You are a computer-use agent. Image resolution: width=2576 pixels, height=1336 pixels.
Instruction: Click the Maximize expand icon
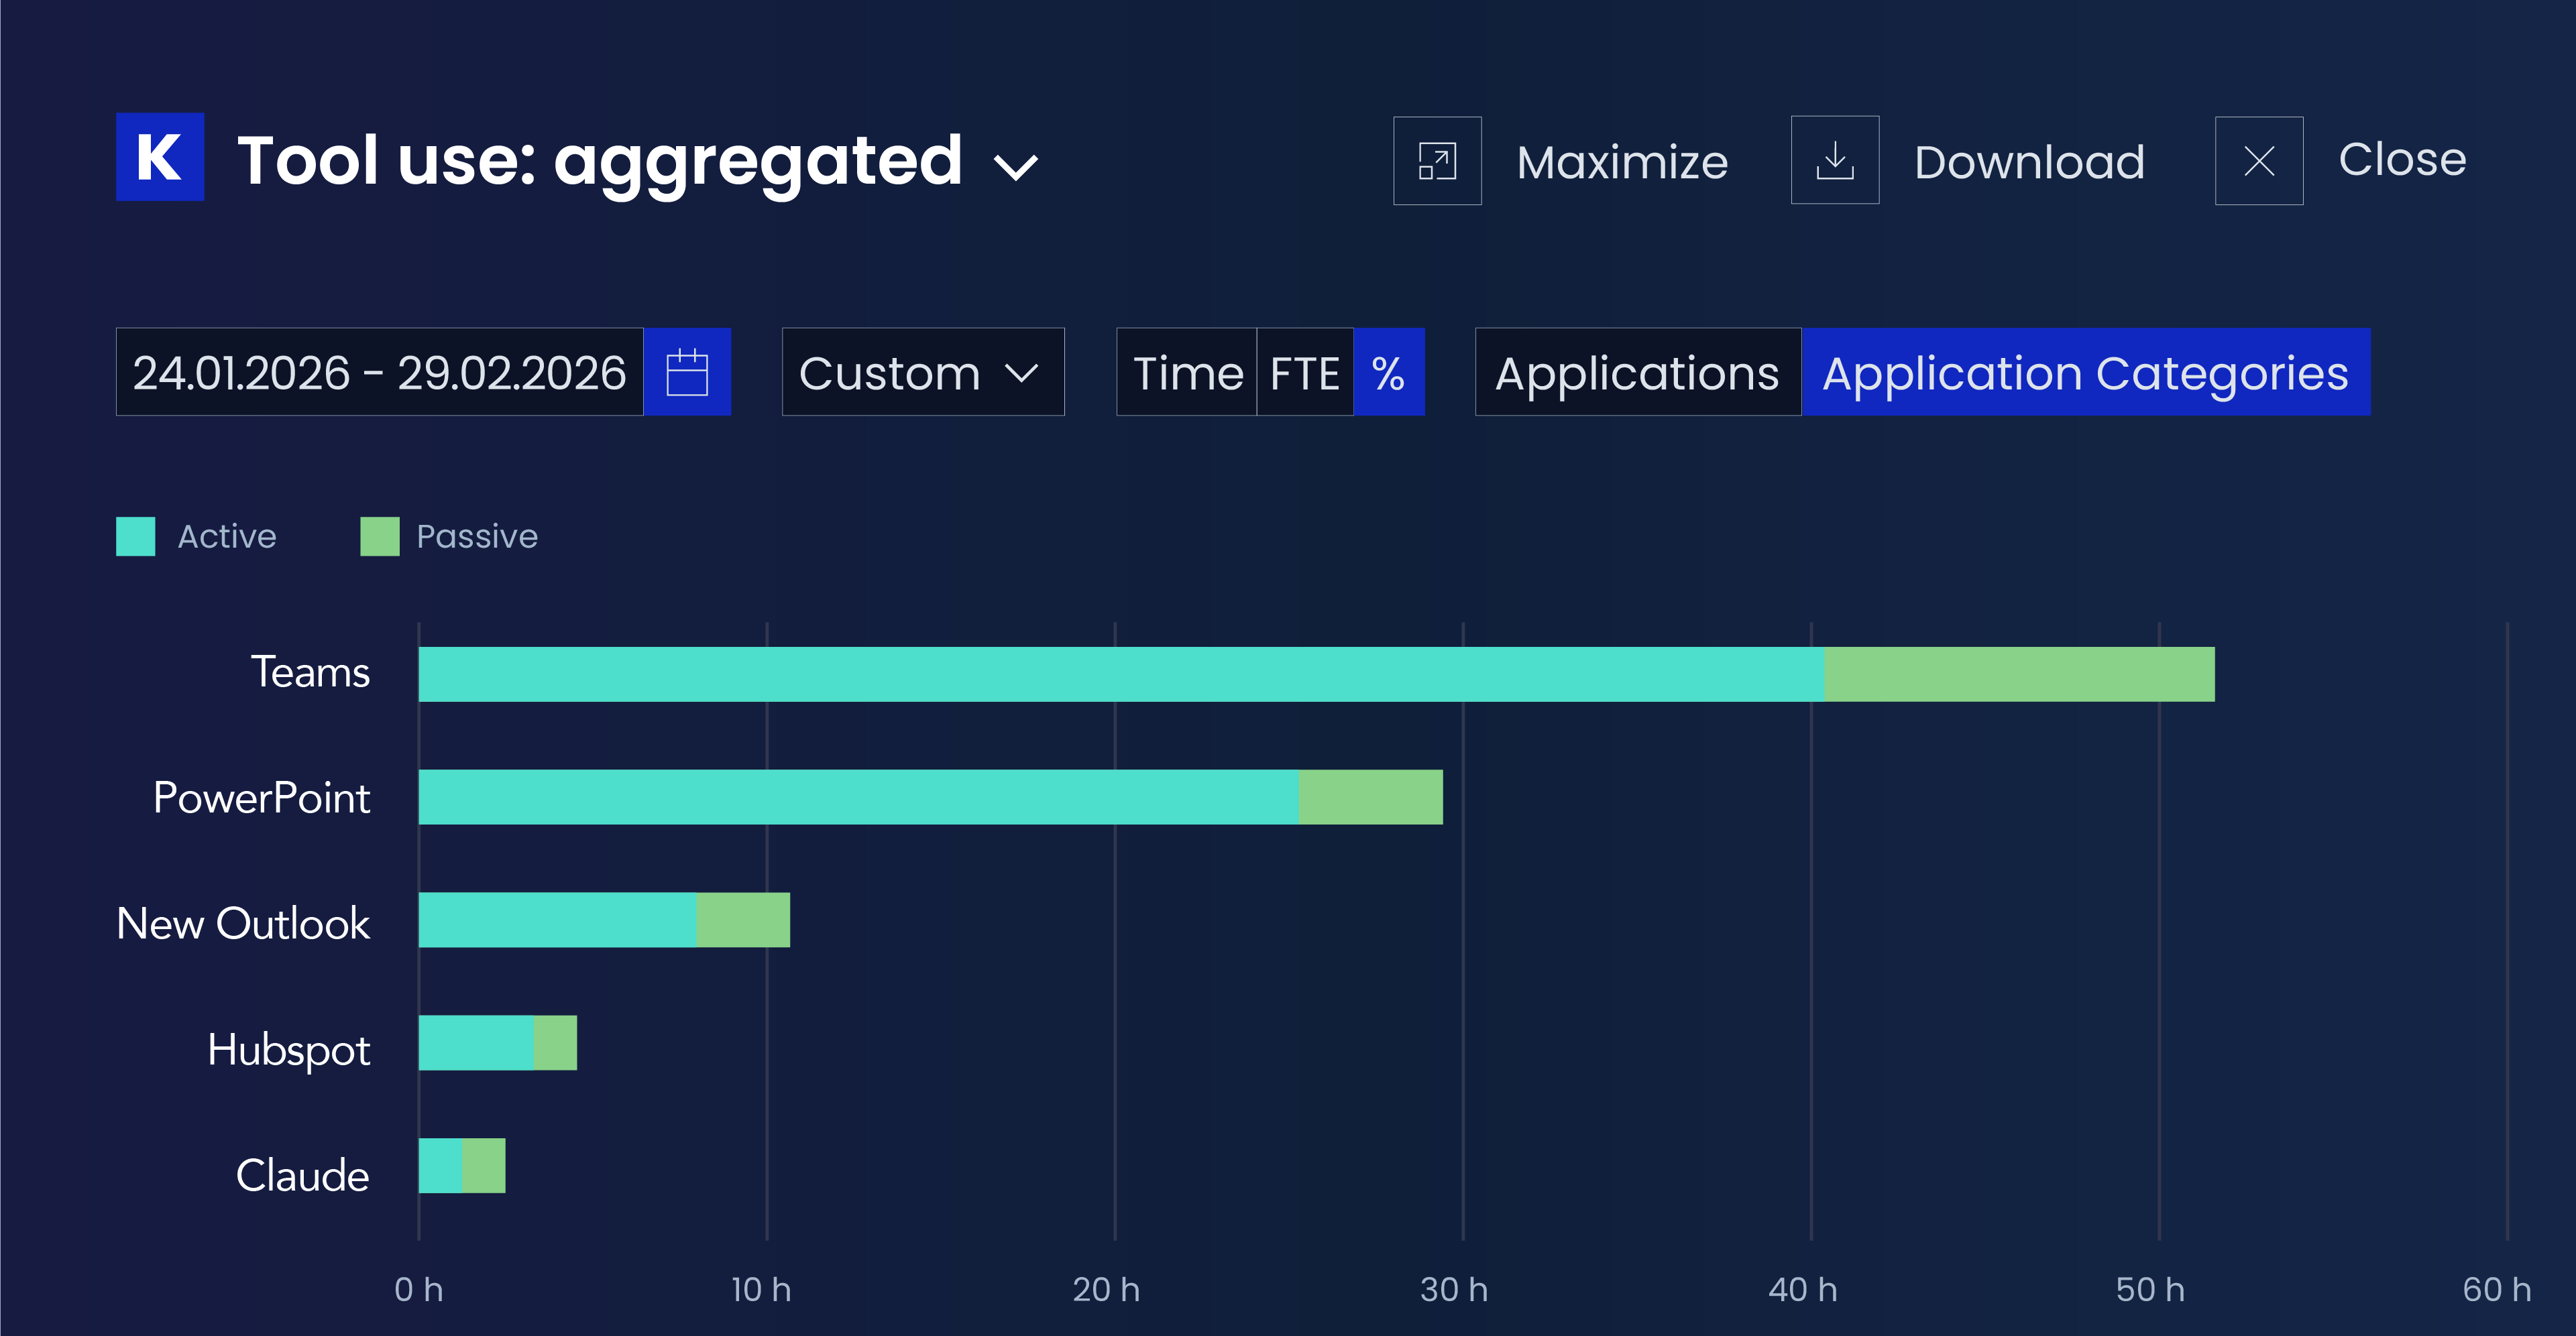point(1437,161)
